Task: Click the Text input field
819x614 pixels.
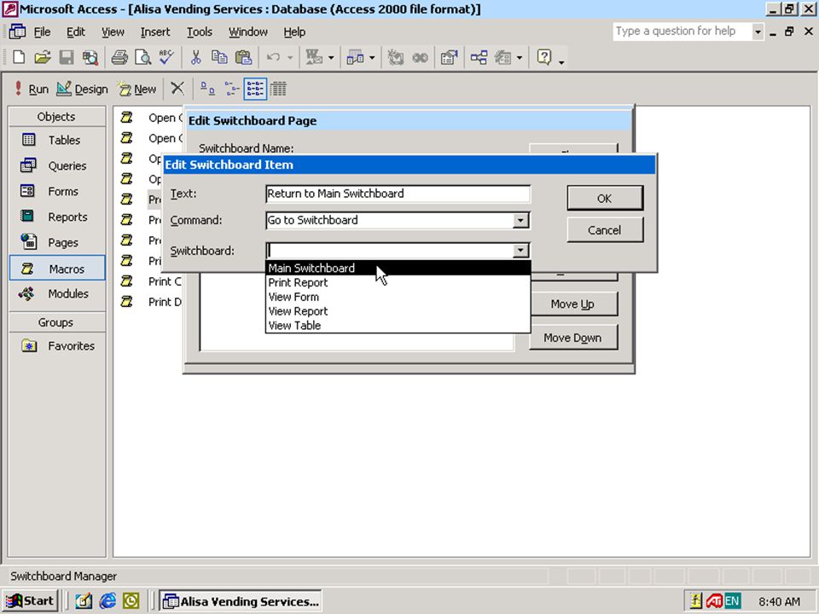Action: (398, 194)
